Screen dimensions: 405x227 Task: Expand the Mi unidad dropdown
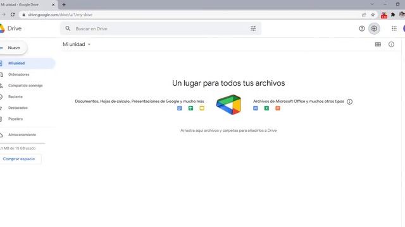[x=89, y=44]
